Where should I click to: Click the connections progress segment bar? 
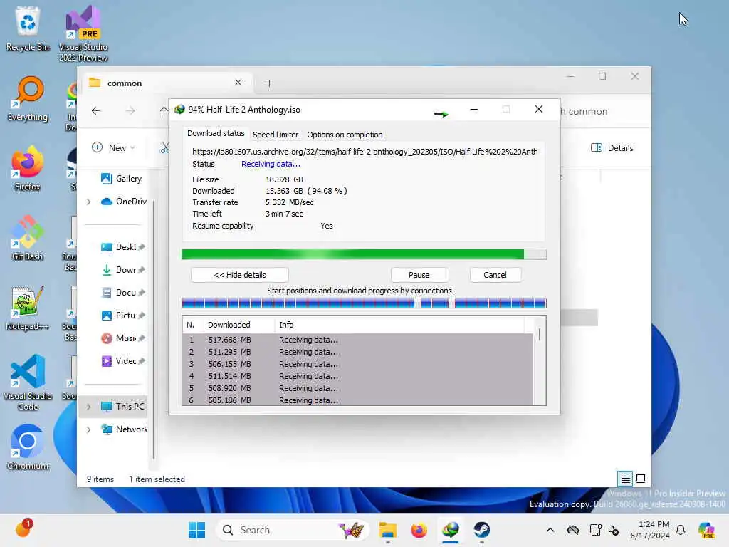click(x=364, y=303)
